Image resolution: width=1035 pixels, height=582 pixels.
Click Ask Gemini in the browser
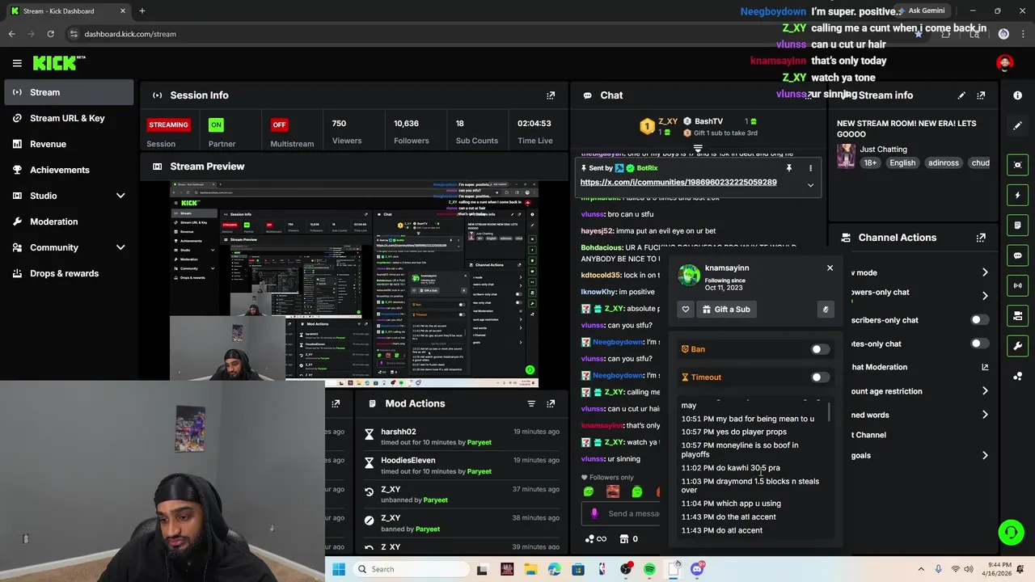click(919, 11)
